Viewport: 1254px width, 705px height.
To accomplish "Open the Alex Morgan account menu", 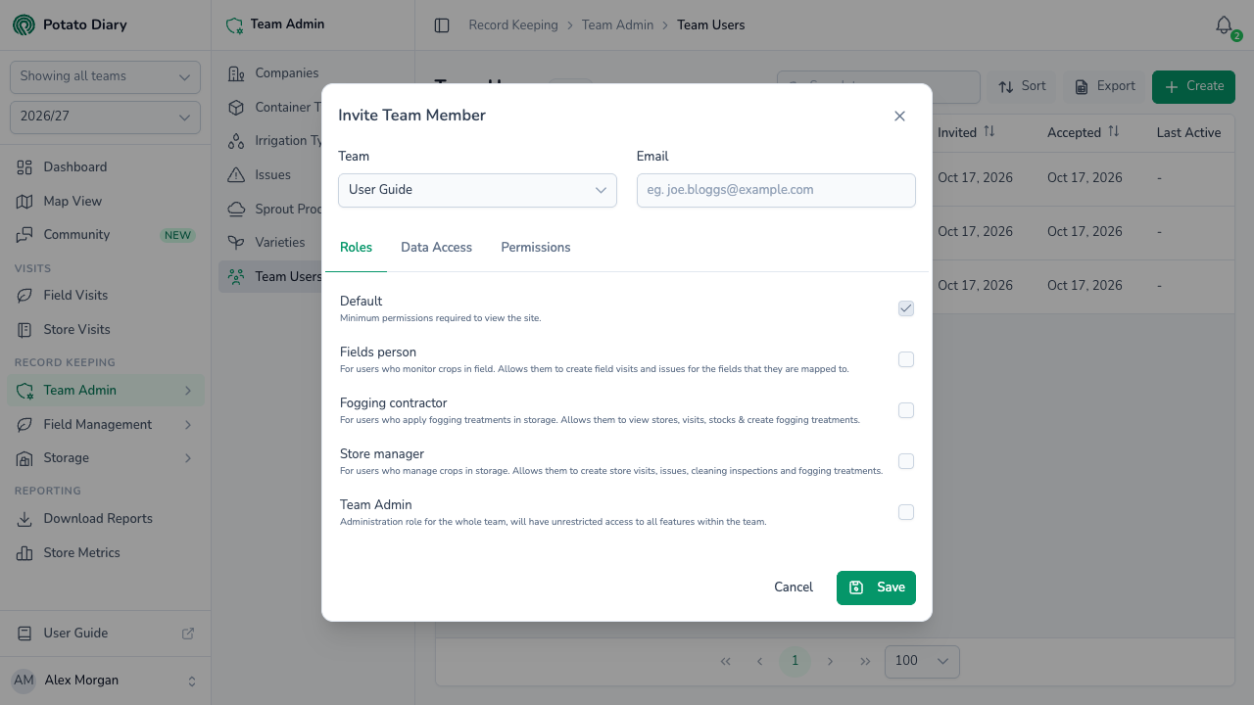I will [x=105, y=681].
